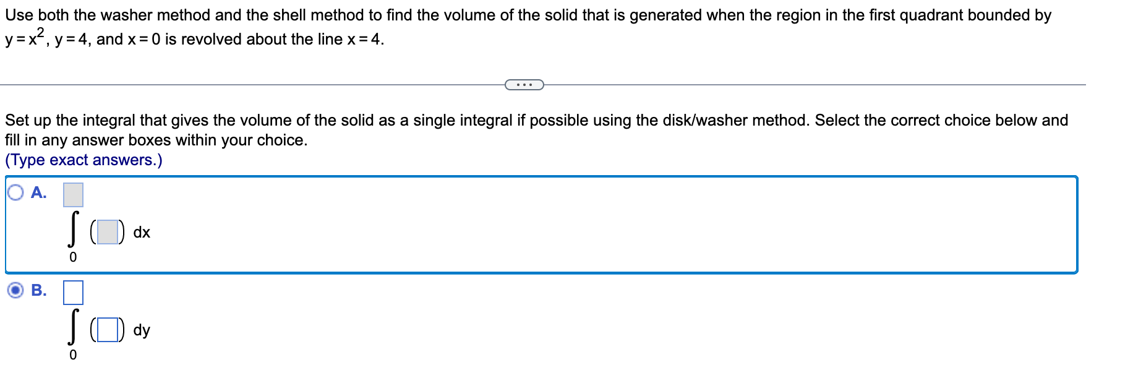Deselect choice B by picking choice A
The image size is (1133, 370).
(15, 193)
